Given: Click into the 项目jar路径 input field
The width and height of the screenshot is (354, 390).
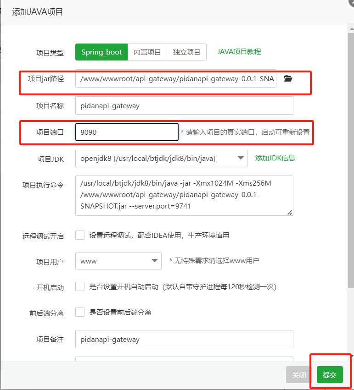Looking at the screenshot, I should click(176, 78).
